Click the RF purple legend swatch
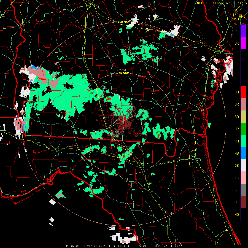The height and width of the screenshot is (248, 248). click(x=243, y=31)
